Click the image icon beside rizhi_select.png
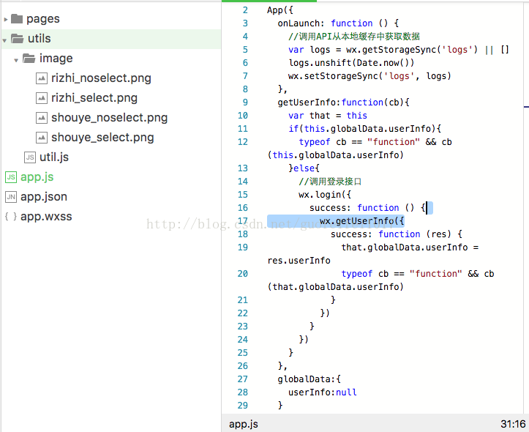 [x=42, y=98]
